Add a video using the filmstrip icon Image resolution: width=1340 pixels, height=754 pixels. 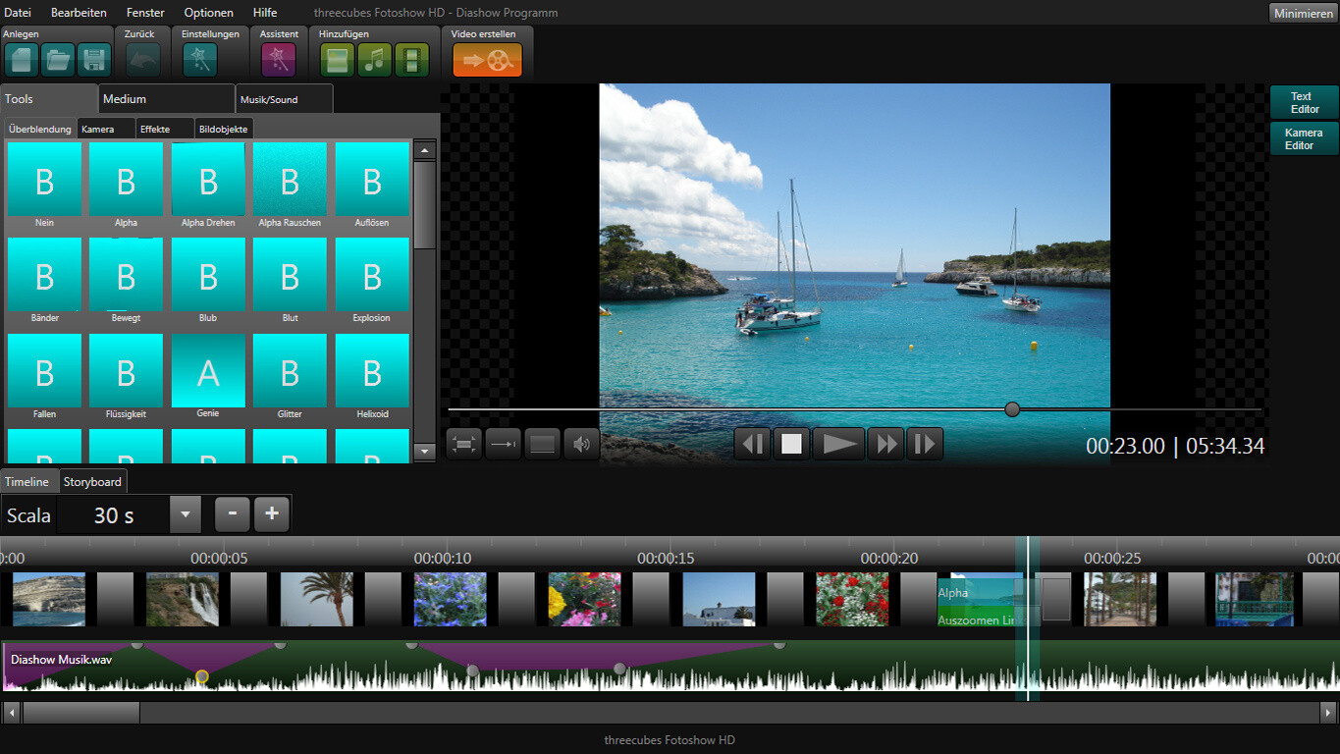coord(411,59)
